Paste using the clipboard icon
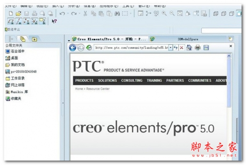246x165 pixels. pos(101,14)
